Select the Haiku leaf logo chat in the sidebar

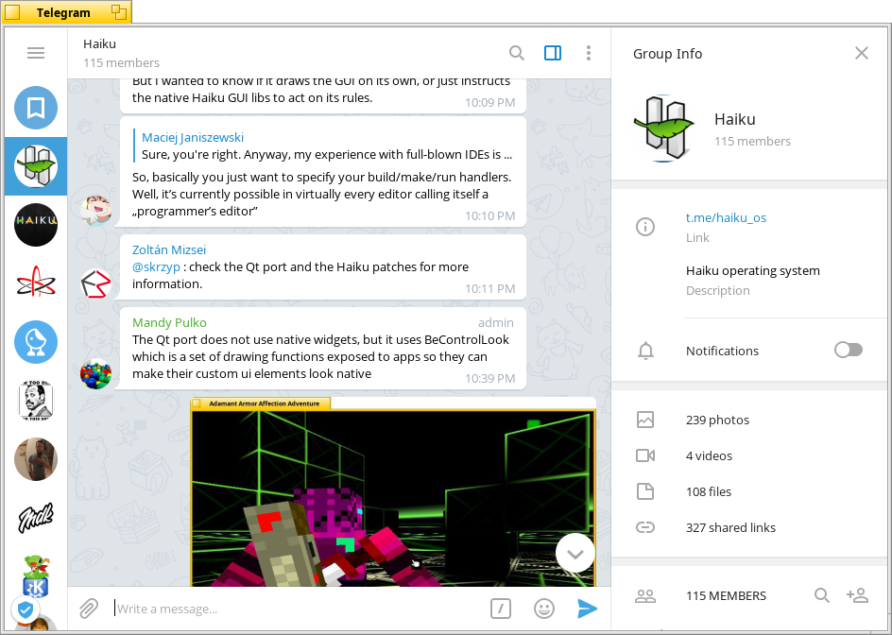pyautogui.click(x=36, y=166)
